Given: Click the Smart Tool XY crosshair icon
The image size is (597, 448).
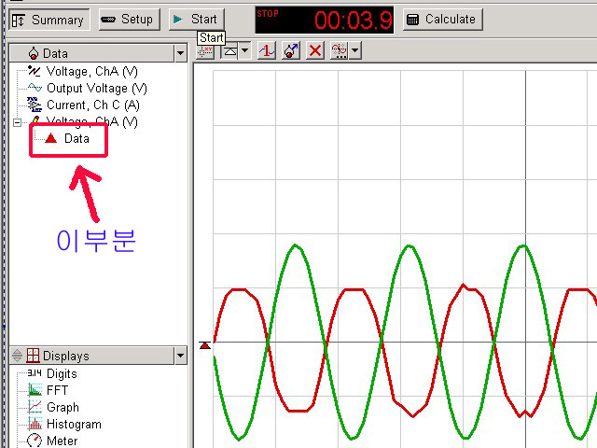Looking at the screenshot, I should (x=205, y=51).
